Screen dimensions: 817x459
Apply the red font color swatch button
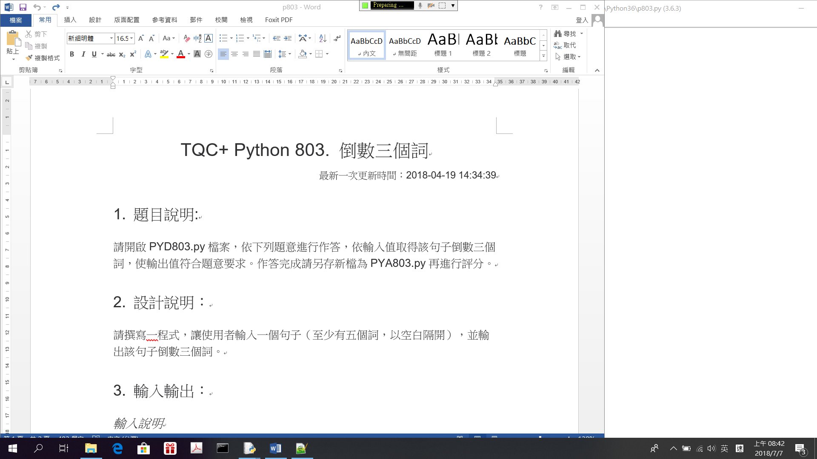click(x=180, y=54)
